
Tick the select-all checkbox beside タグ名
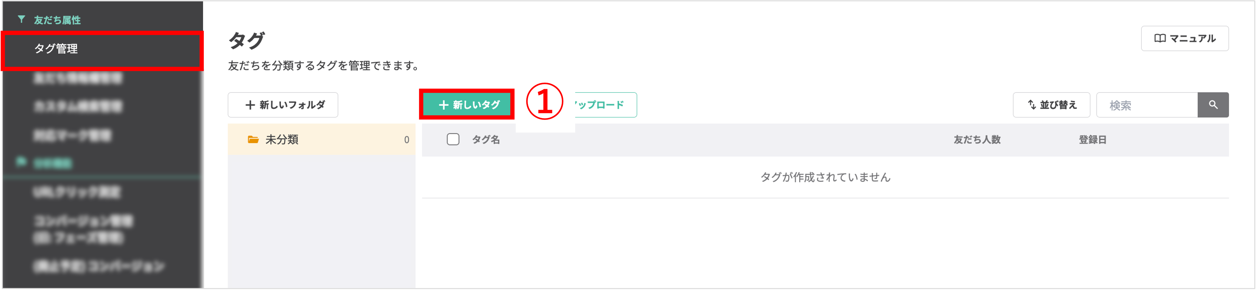[x=453, y=139]
